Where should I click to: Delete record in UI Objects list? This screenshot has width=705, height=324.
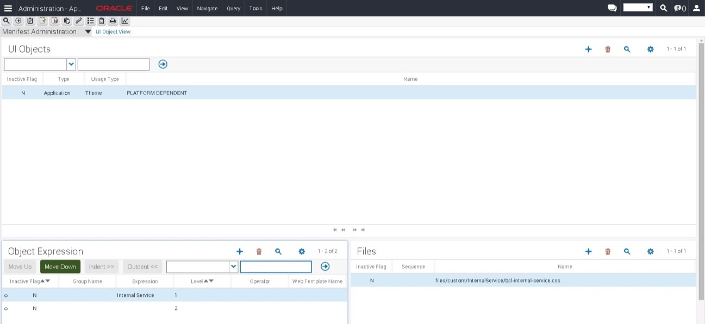coord(608,49)
